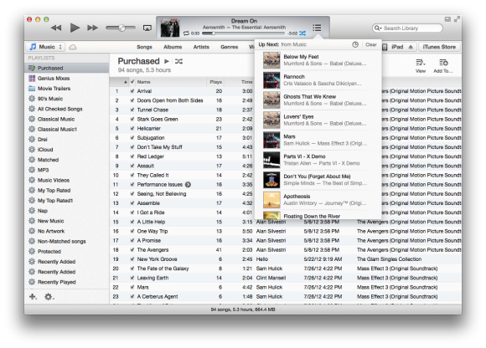Screen dimensions: 486x348
Task: Select the 90's Music smart playlist
Action: [67, 99]
